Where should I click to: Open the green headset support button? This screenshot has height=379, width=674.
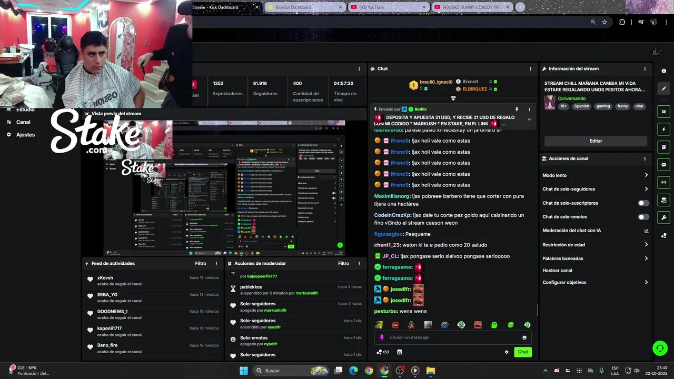[660, 348]
